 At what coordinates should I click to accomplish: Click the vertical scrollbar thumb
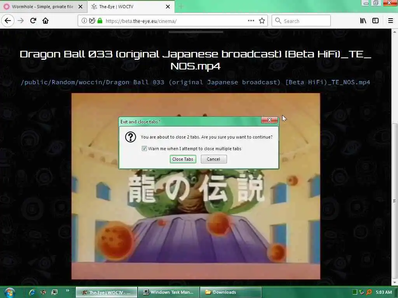[395, 201]
